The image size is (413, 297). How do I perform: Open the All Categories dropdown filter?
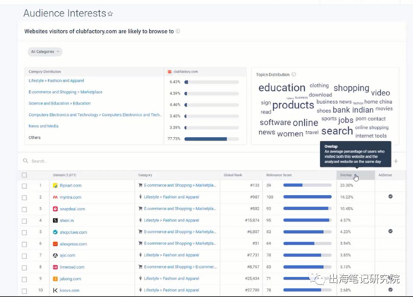(x=45, y=52)
